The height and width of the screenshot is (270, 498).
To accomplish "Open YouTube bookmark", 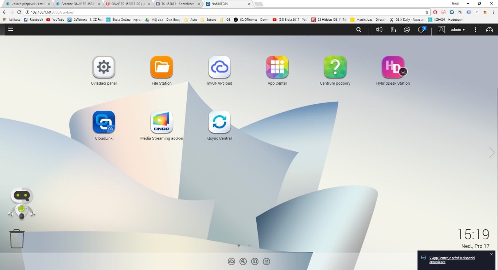I will tap(55, 20).
